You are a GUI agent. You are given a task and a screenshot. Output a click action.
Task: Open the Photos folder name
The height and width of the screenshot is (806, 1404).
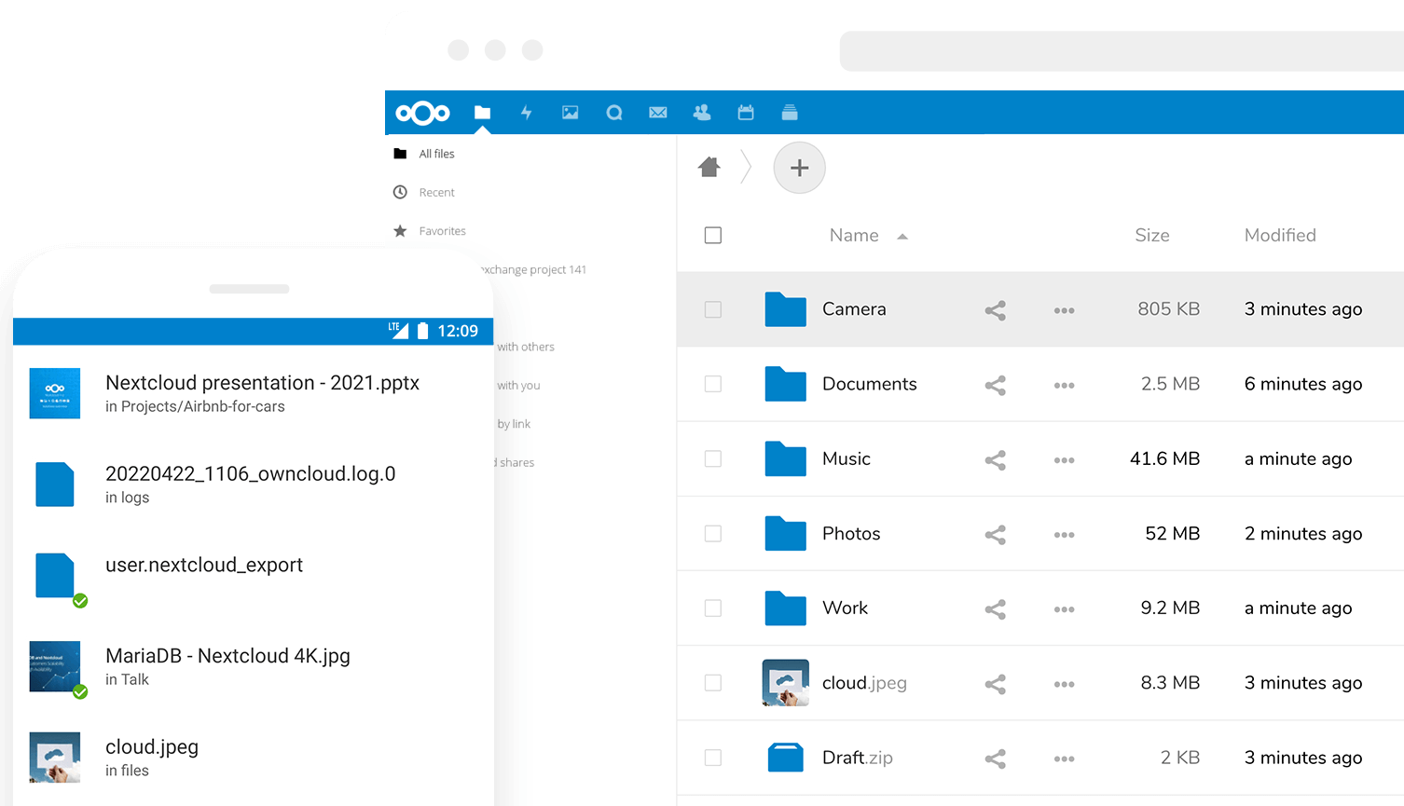851,534
